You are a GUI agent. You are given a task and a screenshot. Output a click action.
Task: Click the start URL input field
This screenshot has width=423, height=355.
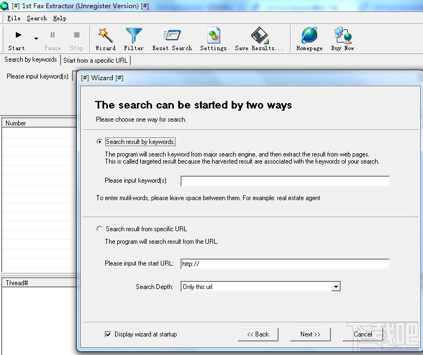[285, 264]
